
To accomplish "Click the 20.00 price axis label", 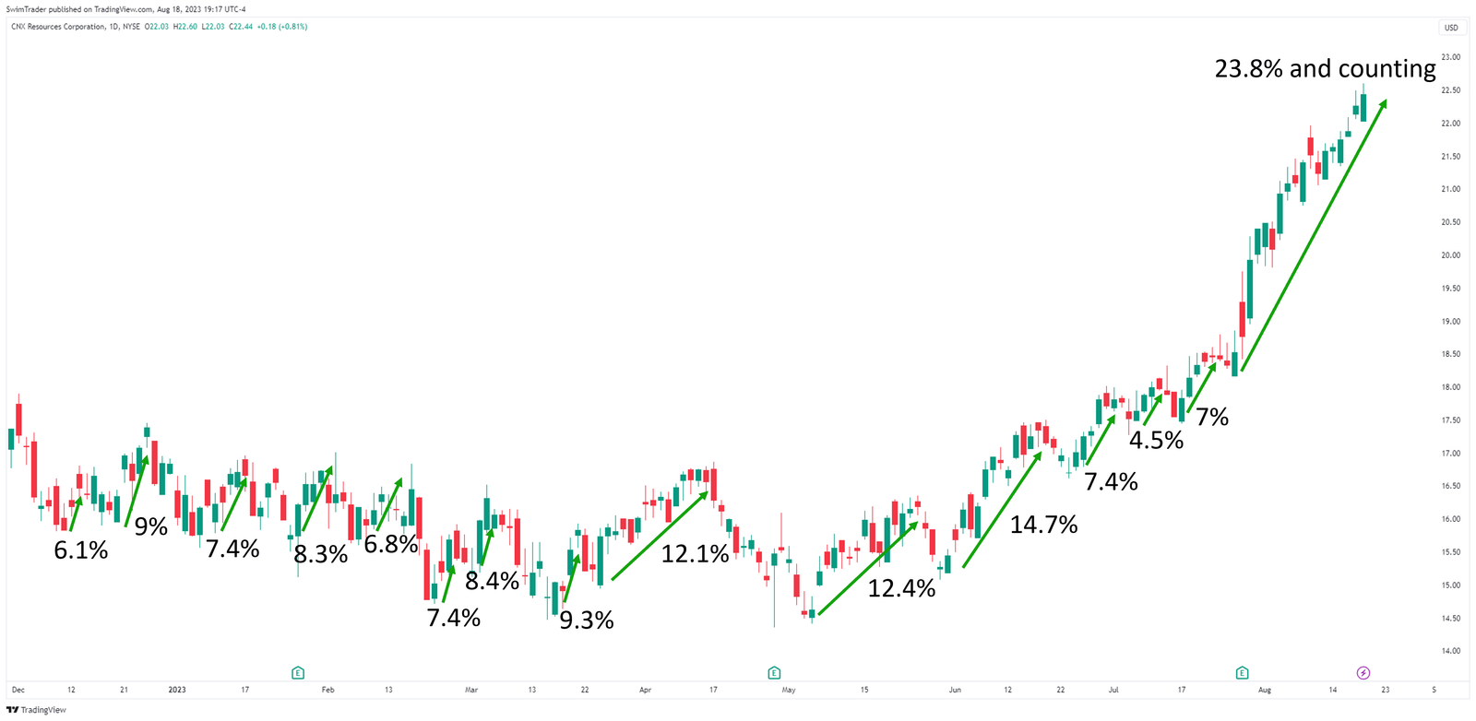I will click(x=1451, y=255).
